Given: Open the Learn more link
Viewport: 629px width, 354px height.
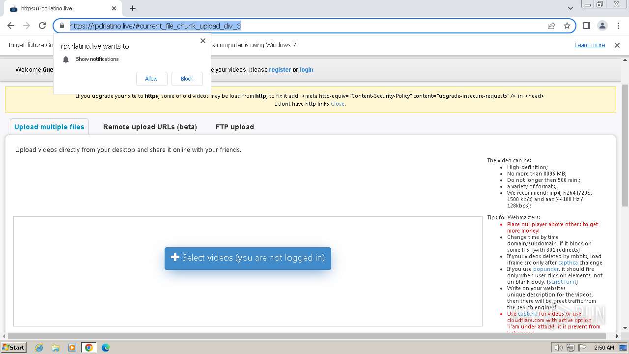Looking at the screenshot, I should point(590,45).
